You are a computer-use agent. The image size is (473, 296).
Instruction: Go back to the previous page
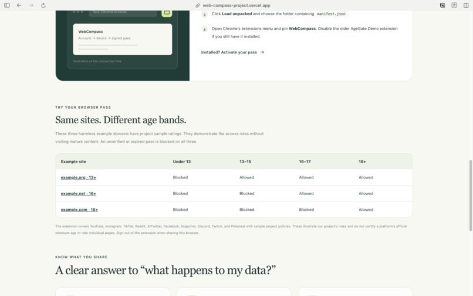tap(19, 5)
